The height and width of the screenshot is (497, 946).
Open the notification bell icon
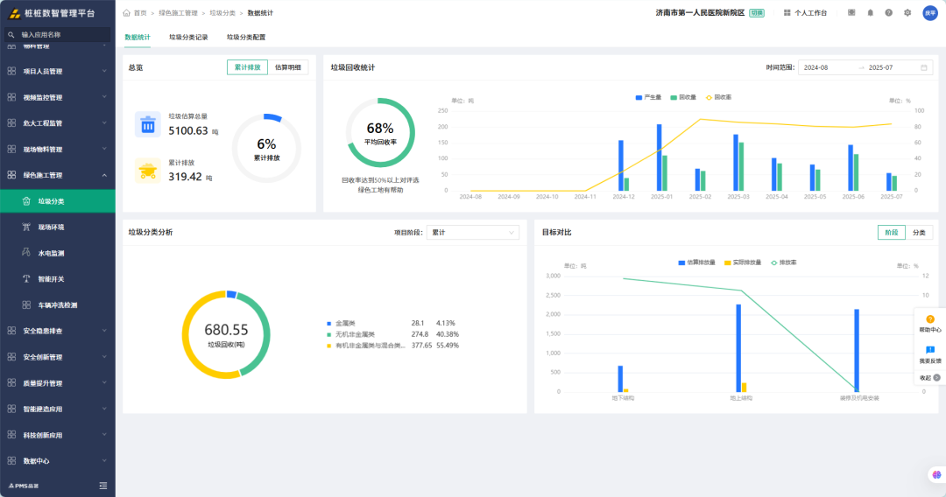(x=870, y=12)
